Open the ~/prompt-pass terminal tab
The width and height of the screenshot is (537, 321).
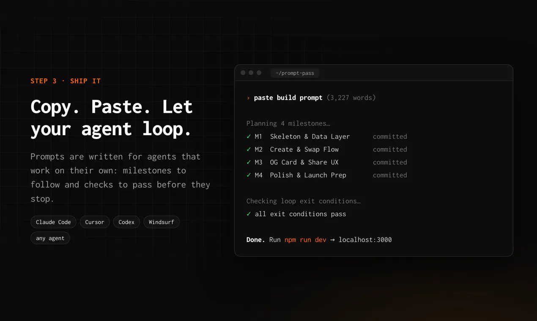click(295, 73)
